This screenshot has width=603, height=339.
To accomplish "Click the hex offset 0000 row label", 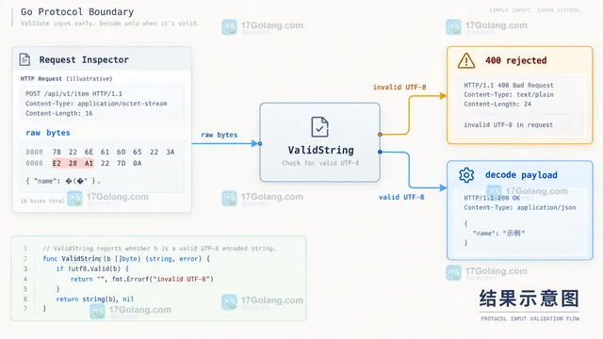I will point(34,152).
